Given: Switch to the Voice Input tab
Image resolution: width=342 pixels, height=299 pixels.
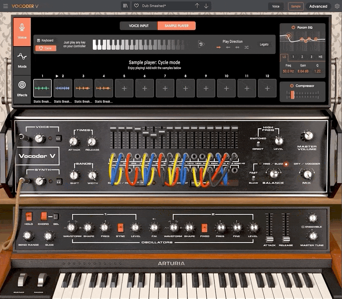Looking at the screenshot, I should (x=139, y=26).
